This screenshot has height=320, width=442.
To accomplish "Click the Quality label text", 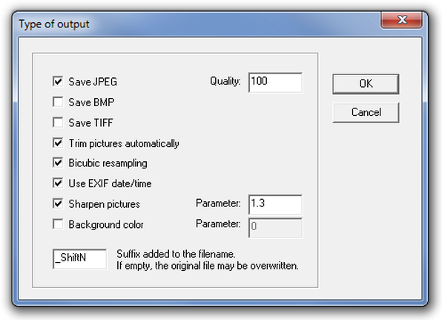I will [225, 81].
